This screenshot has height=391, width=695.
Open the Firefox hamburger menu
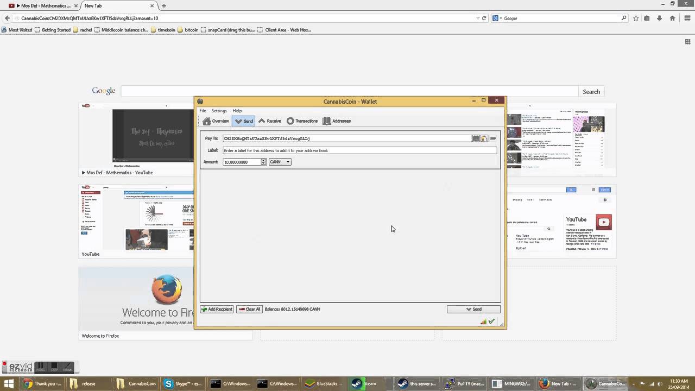[687, 18]
